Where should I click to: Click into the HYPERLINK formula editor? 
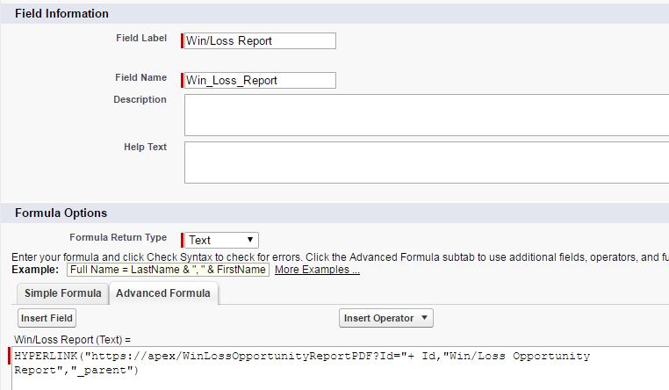(351, 363)
